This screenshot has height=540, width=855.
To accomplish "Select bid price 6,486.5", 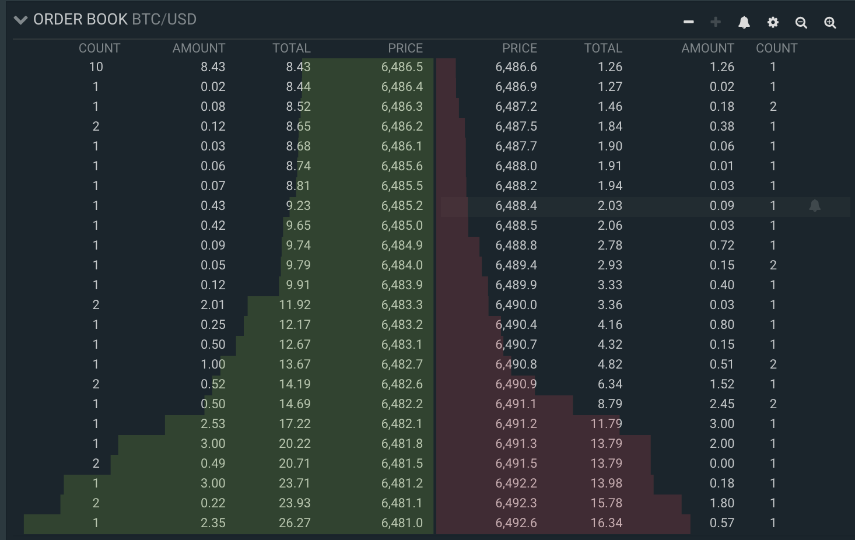I will (402, 67).
